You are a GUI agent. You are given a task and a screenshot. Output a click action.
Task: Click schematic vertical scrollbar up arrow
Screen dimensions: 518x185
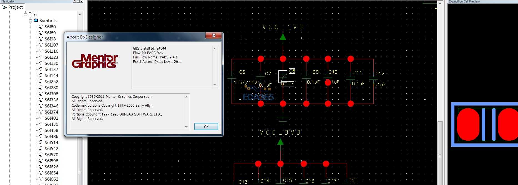(440, 4)
